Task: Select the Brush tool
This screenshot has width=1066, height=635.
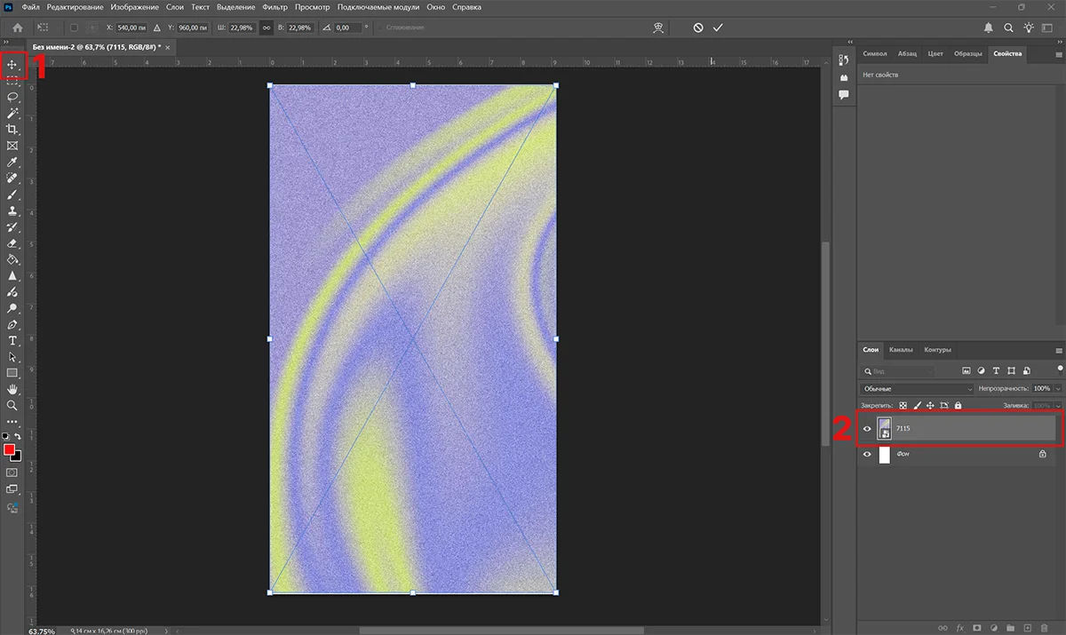Action: pyautogui.click(x=12, y=194)
